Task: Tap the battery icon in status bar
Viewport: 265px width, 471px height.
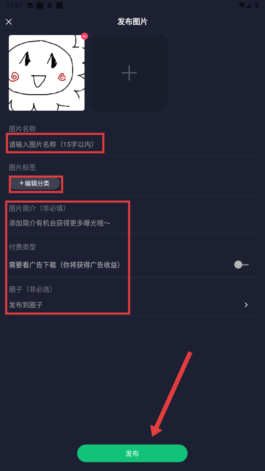Action: pos(257,5)
